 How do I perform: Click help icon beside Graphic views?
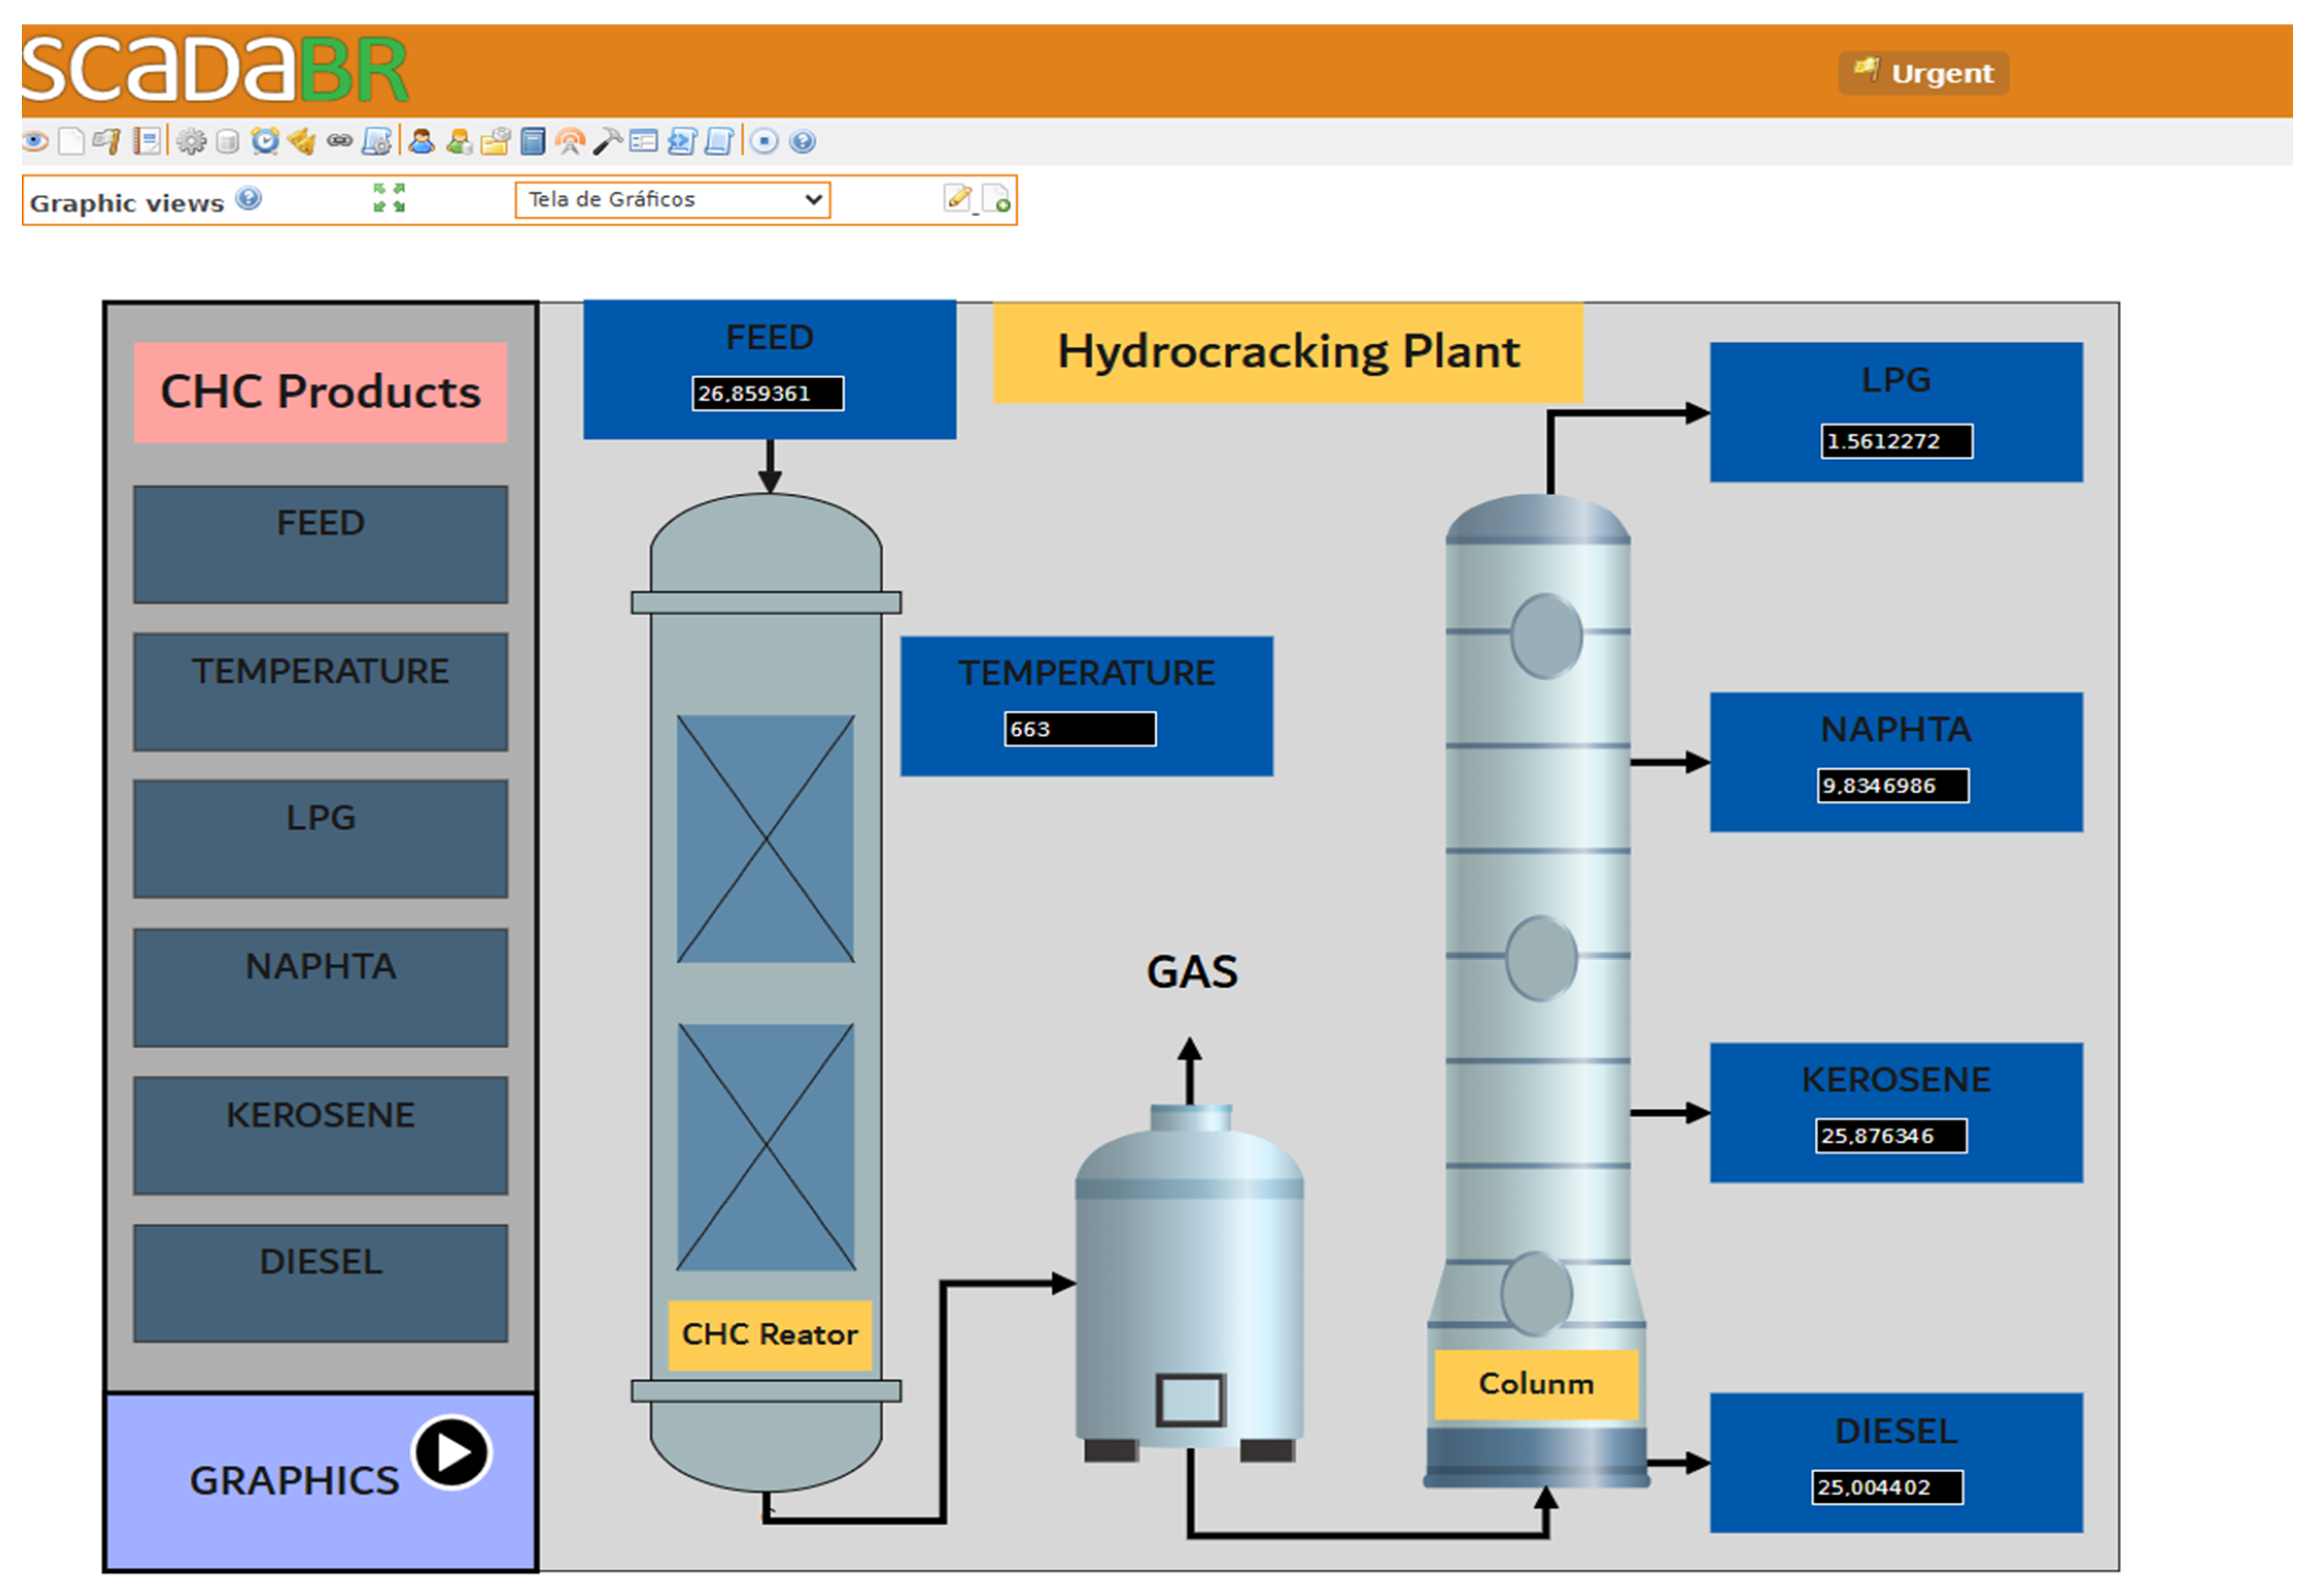pyautogui.click(x=249, y=198)
